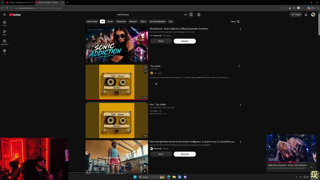Open the Mix - The JAWN title link
Image resolution: width=320 pixels, height=180 pixels.
(x=158, y=104)
